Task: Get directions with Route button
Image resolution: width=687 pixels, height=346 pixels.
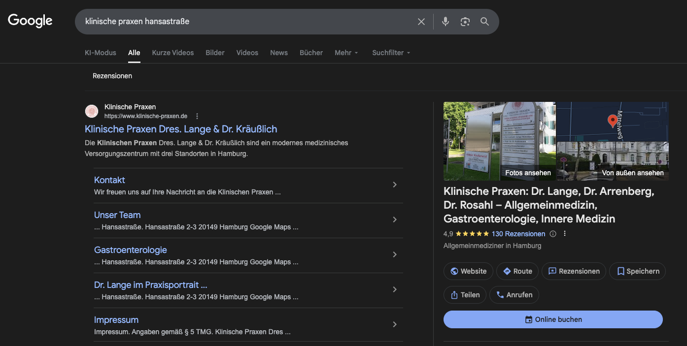Action: point(517,271)
